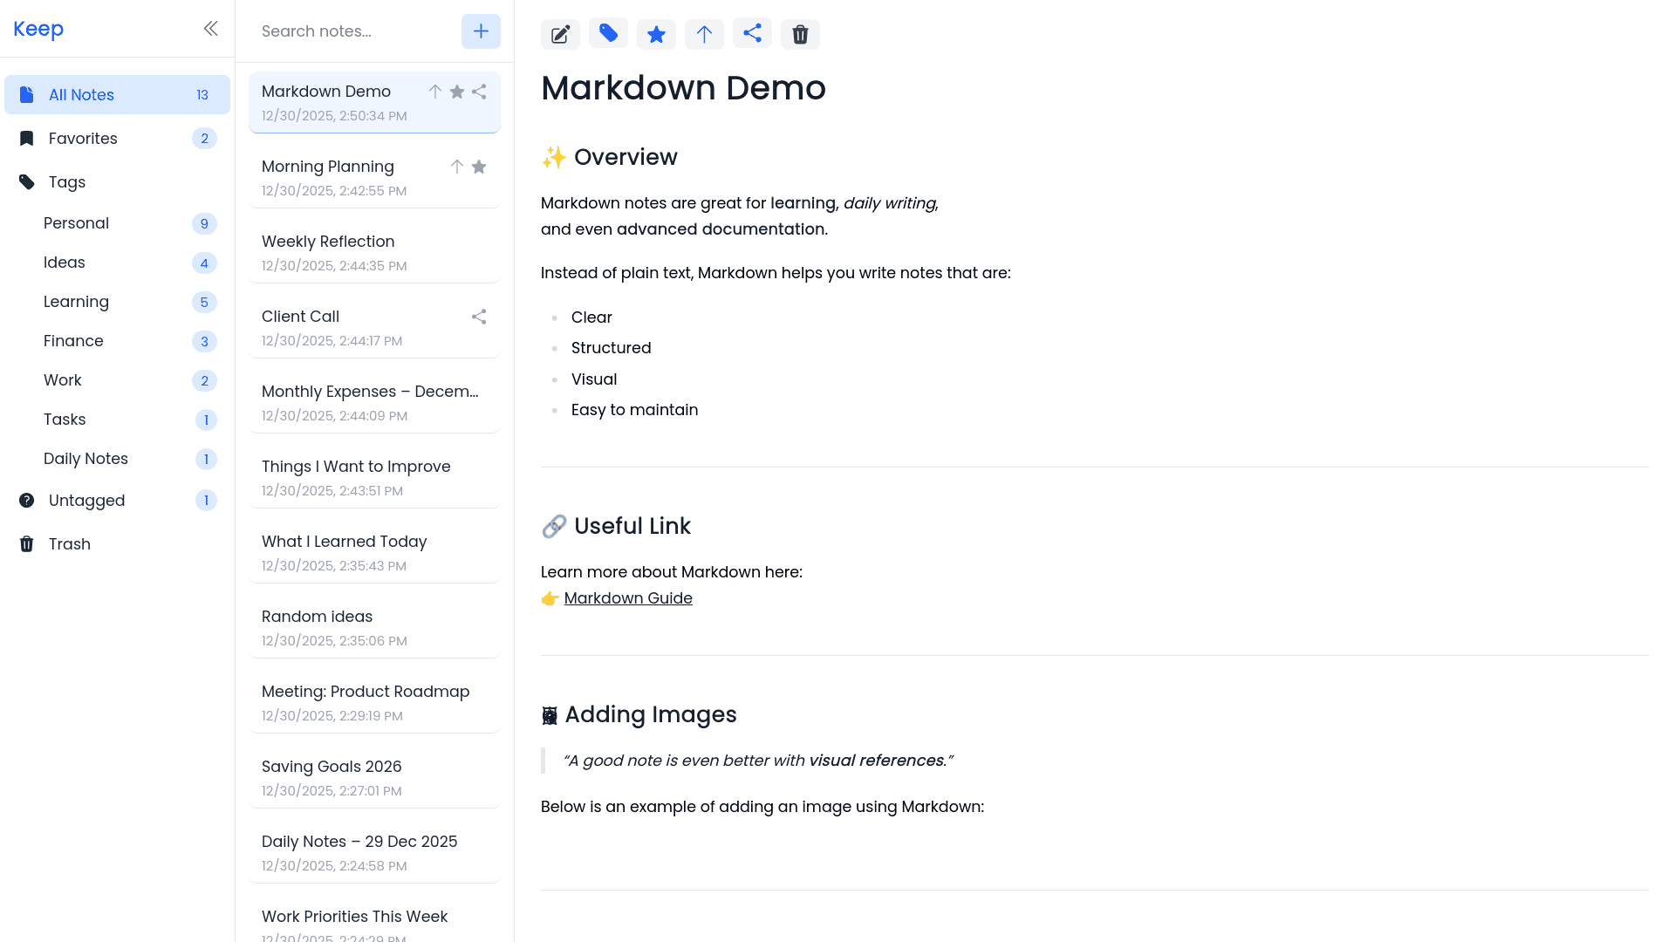Collapse sidebar with double chevron
The width and height of the screenshot is (1675, 942).
pyautogui.click(x=210, y=29)
